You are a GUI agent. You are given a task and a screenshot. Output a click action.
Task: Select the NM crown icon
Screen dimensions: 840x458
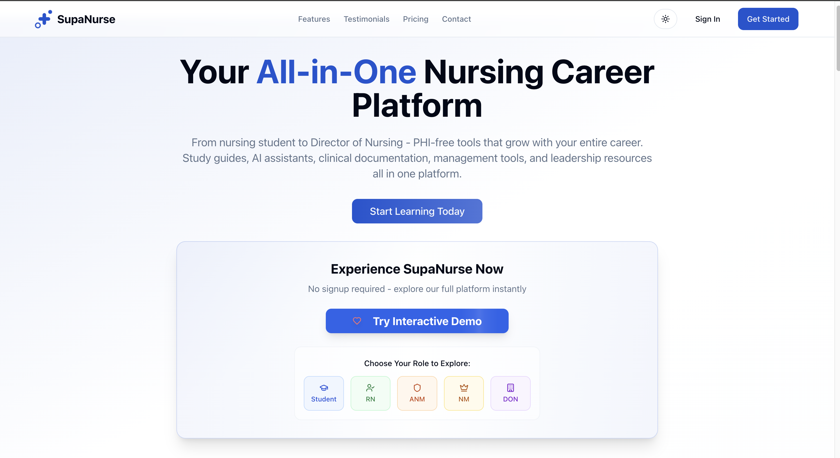pos(464,388)
